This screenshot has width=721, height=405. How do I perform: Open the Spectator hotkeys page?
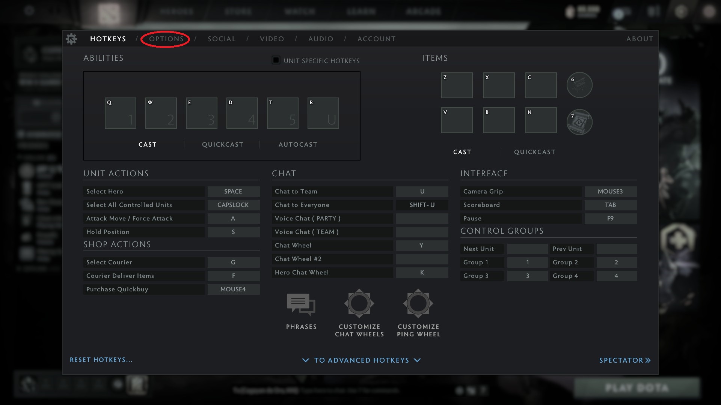point(624,360)
